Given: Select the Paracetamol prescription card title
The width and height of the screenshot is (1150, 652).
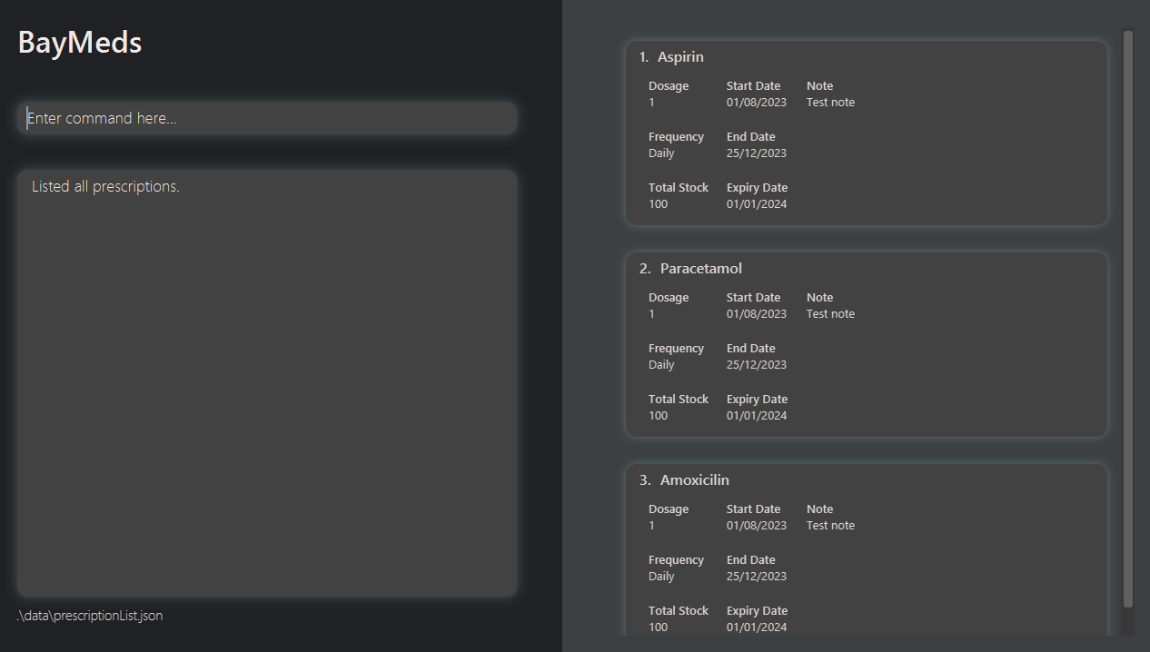Looking at the screenshot, I should click(x=701, y=269).
